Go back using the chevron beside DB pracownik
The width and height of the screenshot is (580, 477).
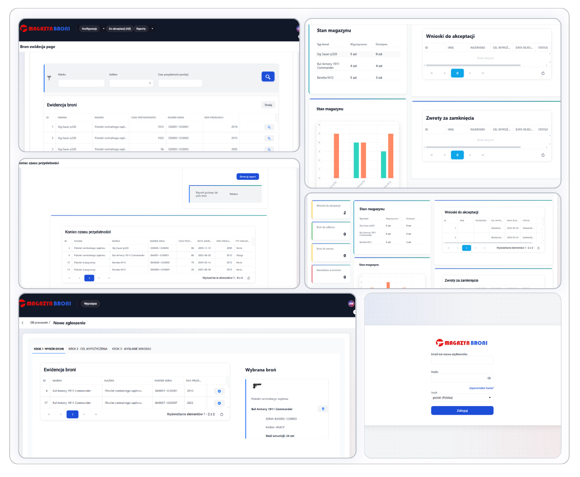[23, 323]
